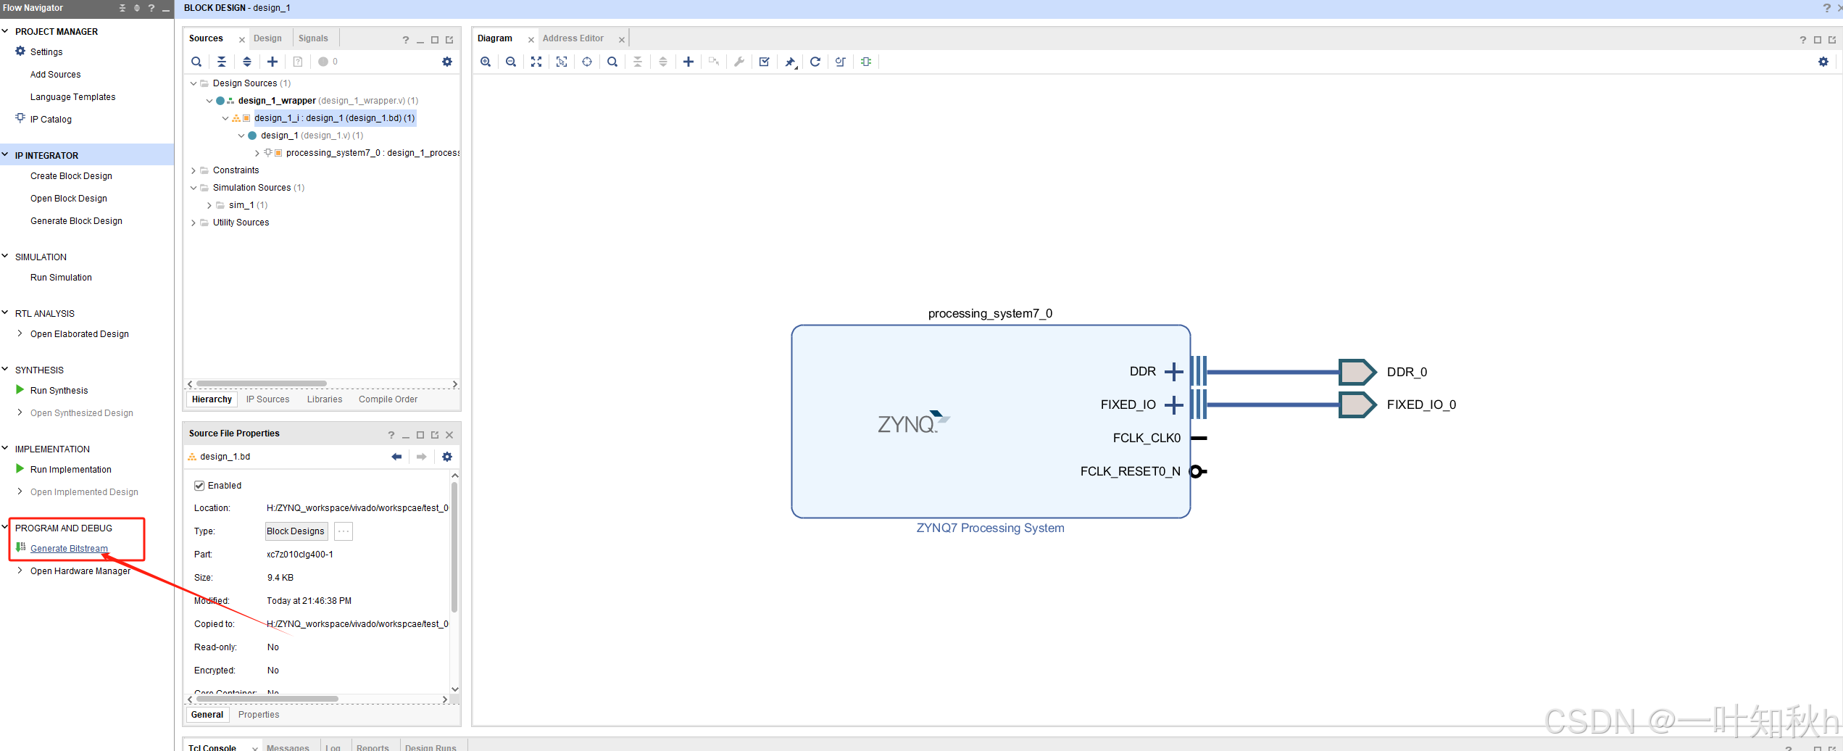Open Hardware Manager
The image size is (1843, 751).
pyautogui.click(x=80, y=571)
